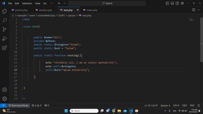
Task: Open the Manage gear menu
Action: click(4, 99)
